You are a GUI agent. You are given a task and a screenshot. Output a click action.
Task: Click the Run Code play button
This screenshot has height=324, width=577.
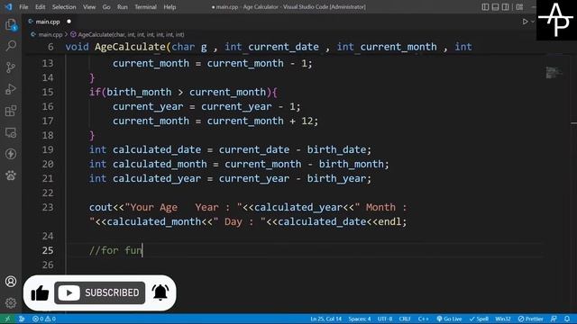coord(525,22)
